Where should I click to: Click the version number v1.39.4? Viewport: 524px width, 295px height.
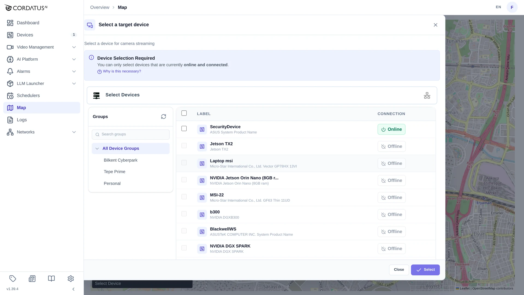13,289
